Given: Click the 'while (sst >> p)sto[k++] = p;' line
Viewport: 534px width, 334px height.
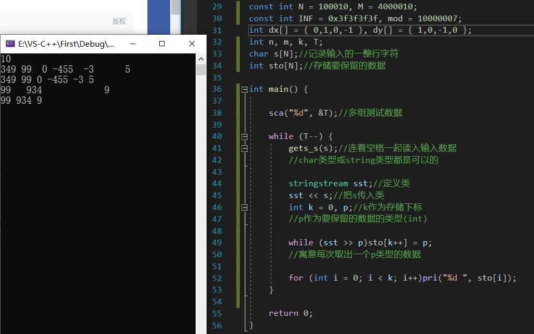Looking at the screenshot, I should pyautogui.click(x=360, y=242).
